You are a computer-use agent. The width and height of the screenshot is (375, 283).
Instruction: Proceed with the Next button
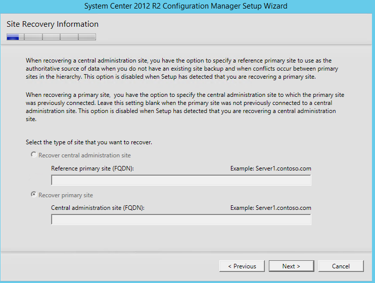pos(291,266)
